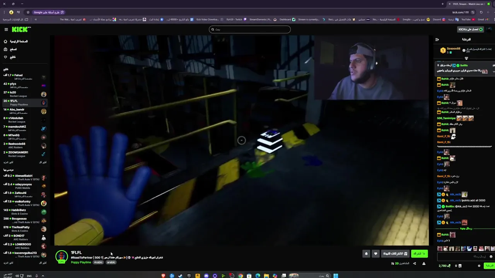
Task: Click the lowercase arabic tag
Action: pos(111,263)
